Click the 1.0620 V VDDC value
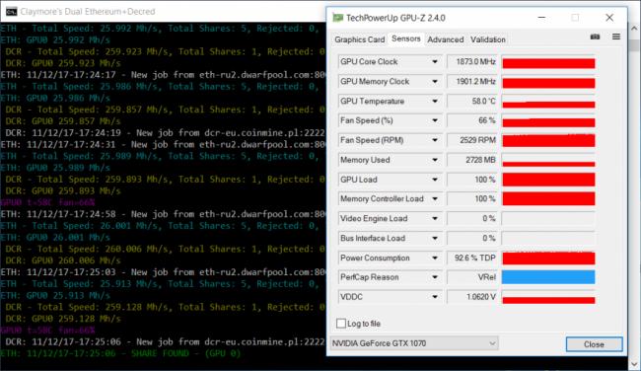The height and width of the screenshot is (371, 641). [x=471, y=297]
